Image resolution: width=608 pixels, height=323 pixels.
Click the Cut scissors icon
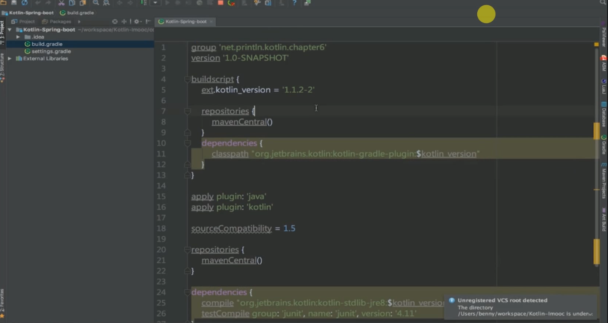[x=61, y=3]
